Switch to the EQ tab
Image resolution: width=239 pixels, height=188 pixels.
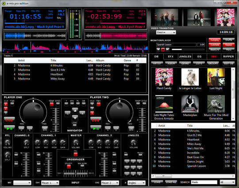click(199, 56)
